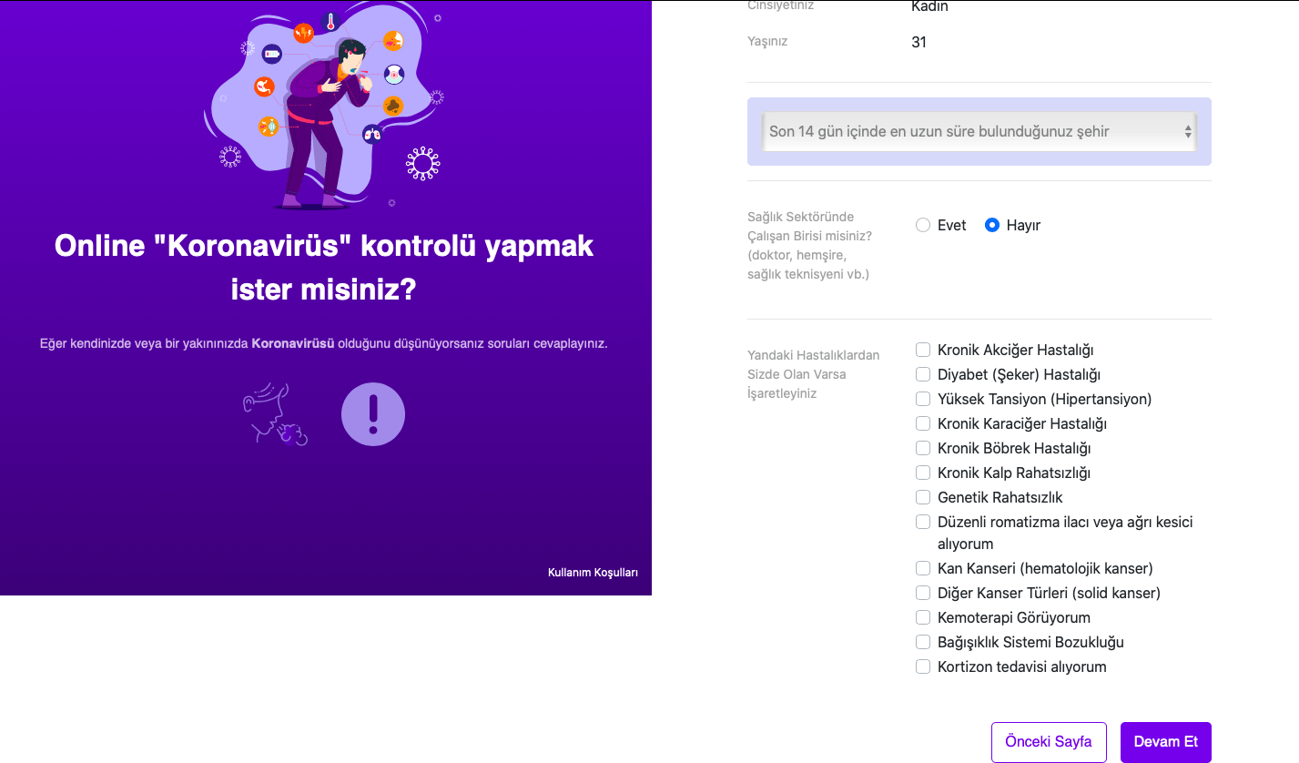Click the coughing person outline icon

274,414
